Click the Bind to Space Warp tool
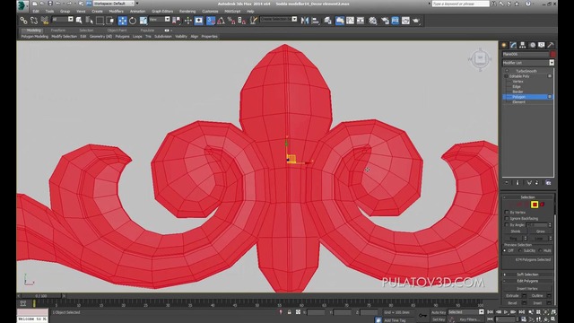574x323 pixels. [45, 21]
